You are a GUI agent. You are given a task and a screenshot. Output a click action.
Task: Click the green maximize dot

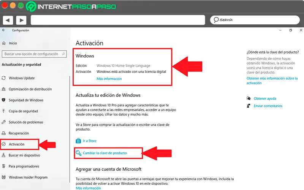[x=21, y=5]
